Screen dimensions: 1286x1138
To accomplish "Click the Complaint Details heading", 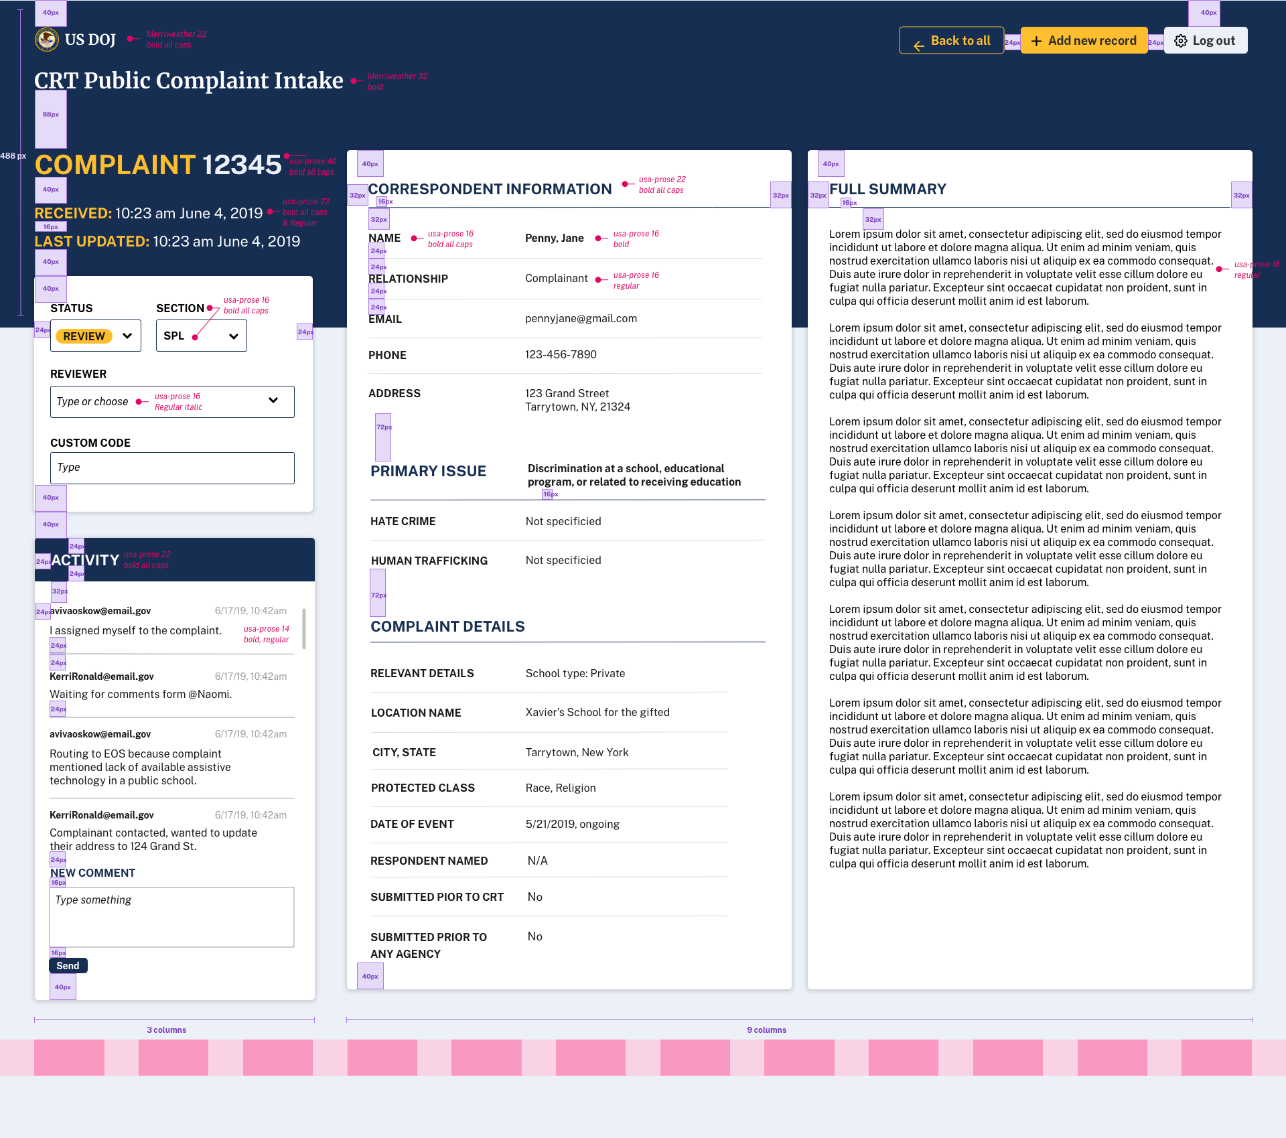I will [x=448, y=627].
